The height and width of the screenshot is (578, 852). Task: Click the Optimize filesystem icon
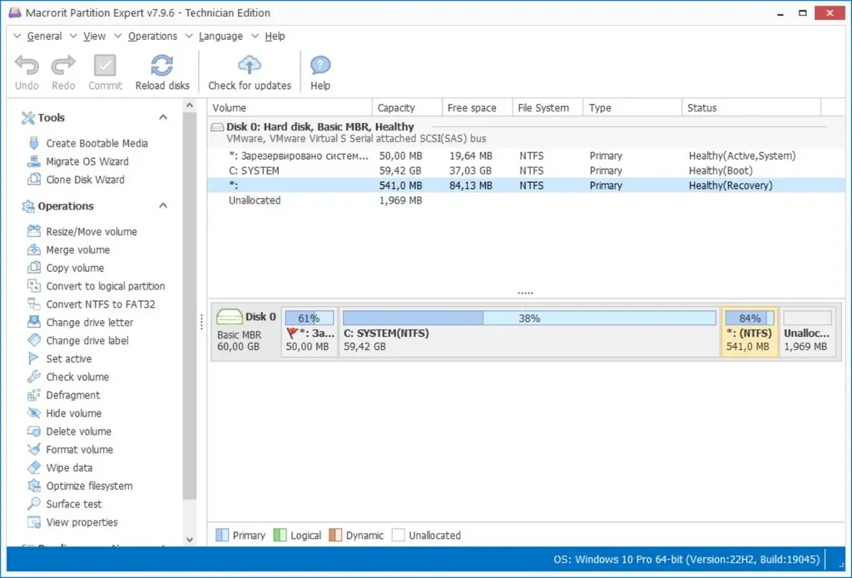pos(33,486)
